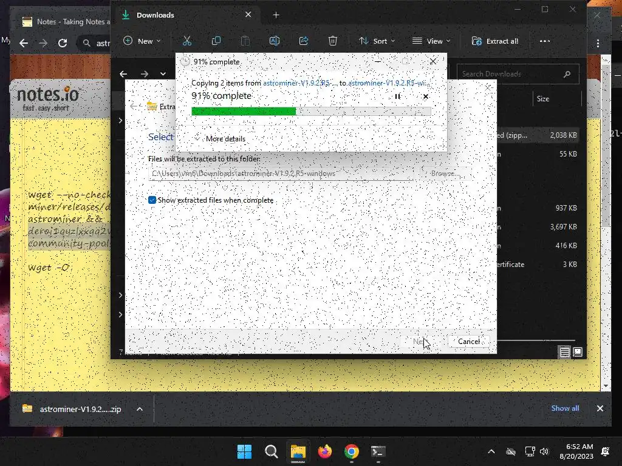Select the file row sized 416 KB

pyautogui.click(x=539, y=246)
